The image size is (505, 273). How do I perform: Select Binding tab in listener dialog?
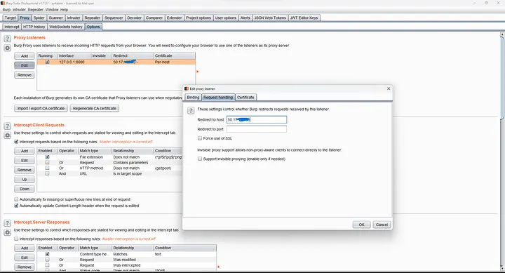(194, 98)
